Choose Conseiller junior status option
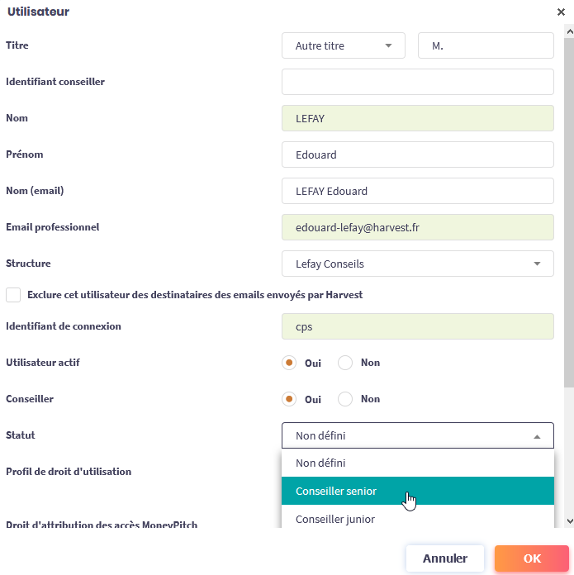Viewport: 574px width, 575px height. pyautogui.click(x=417, y=519)
